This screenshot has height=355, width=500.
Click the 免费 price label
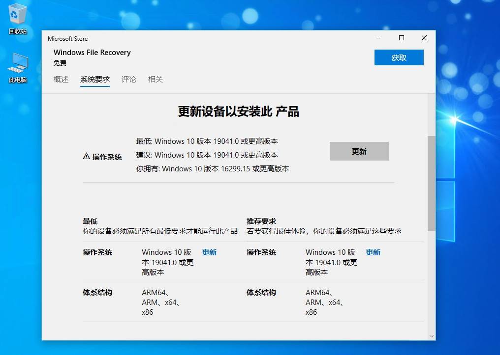60,63
